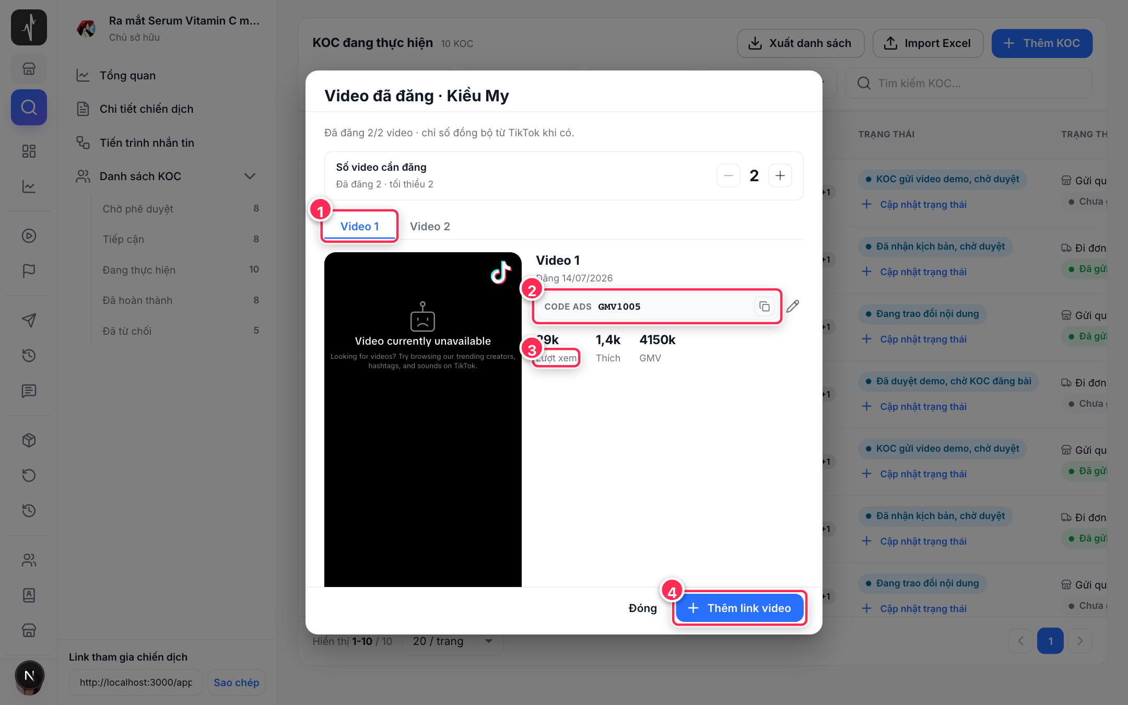The height and width of the screenshot is (705, 1128).
Task: Go to page 1 in pagination
Action: (1050, 641)
